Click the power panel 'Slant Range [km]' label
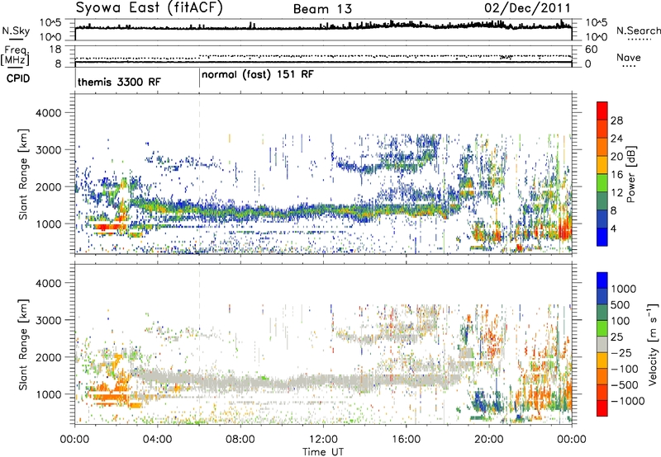Screen dimensions: 661x457 [x=23, y=174]
